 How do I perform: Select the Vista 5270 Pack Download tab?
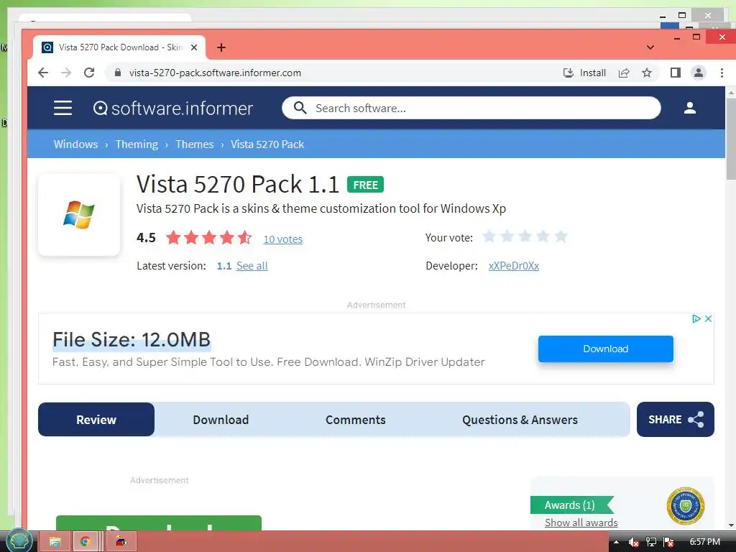[x=119, y=47]
